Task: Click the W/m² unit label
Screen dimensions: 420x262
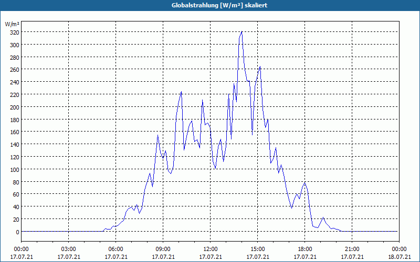Action: click(12, 24)
